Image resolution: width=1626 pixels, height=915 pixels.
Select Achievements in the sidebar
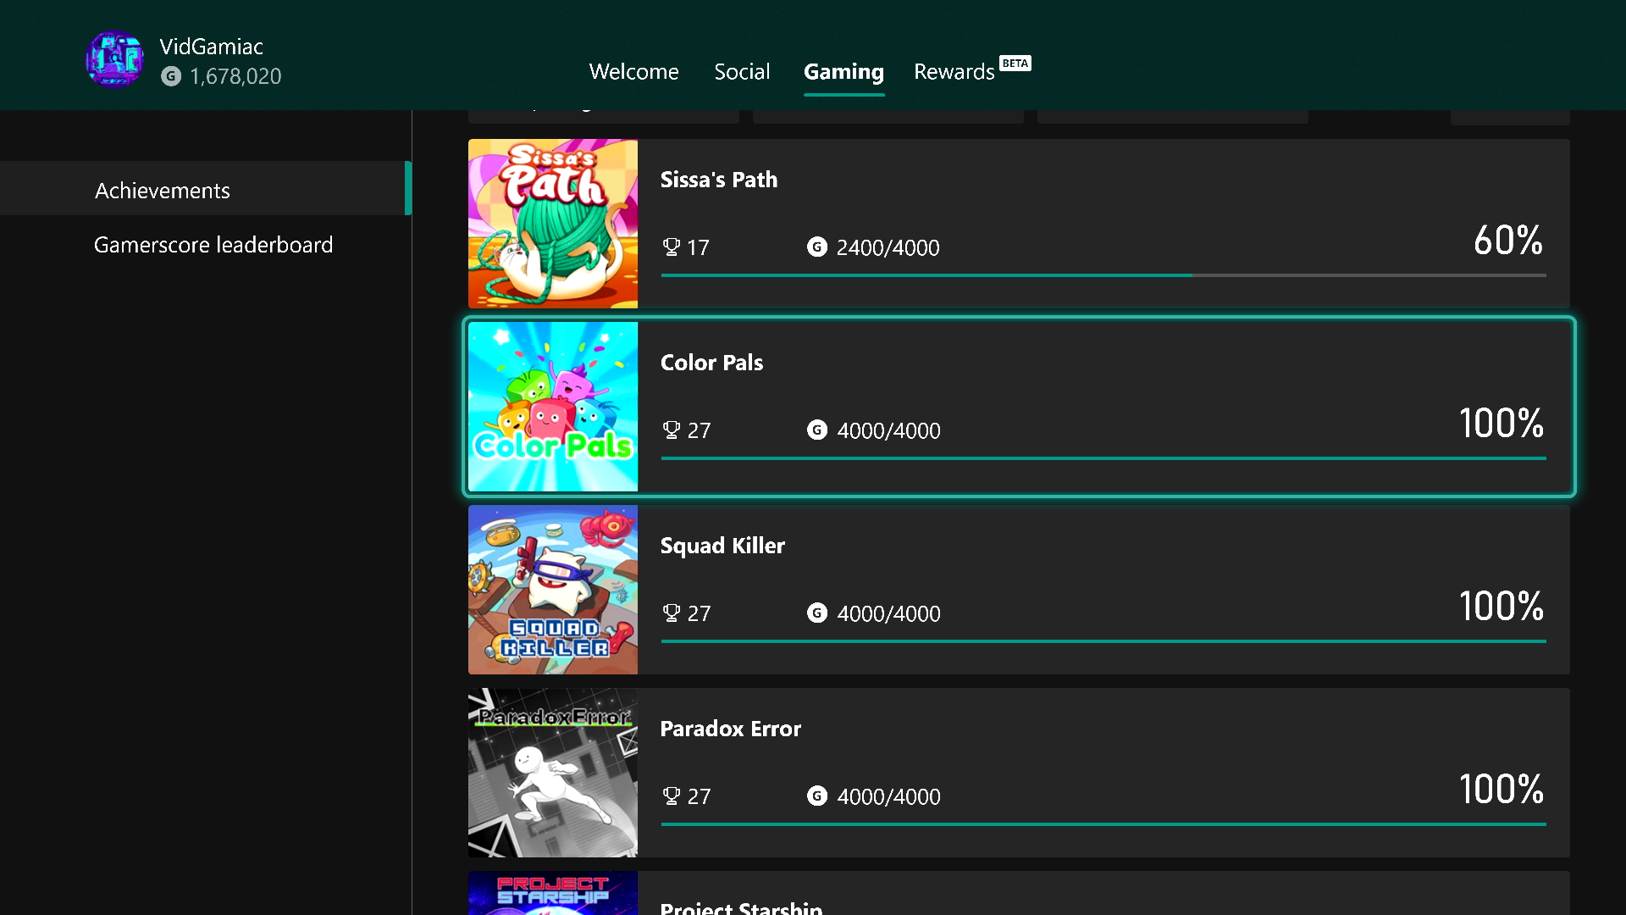pos(162,191)
